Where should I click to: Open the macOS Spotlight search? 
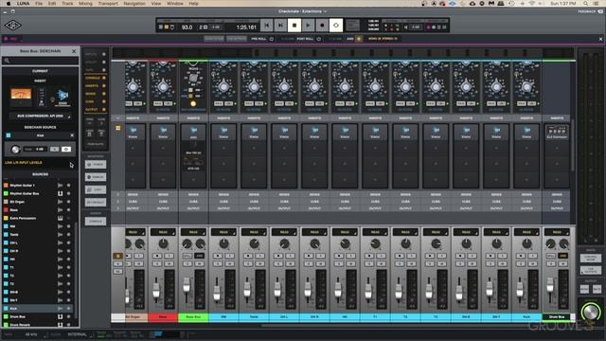pyautogui.click(x=586, y=4)
